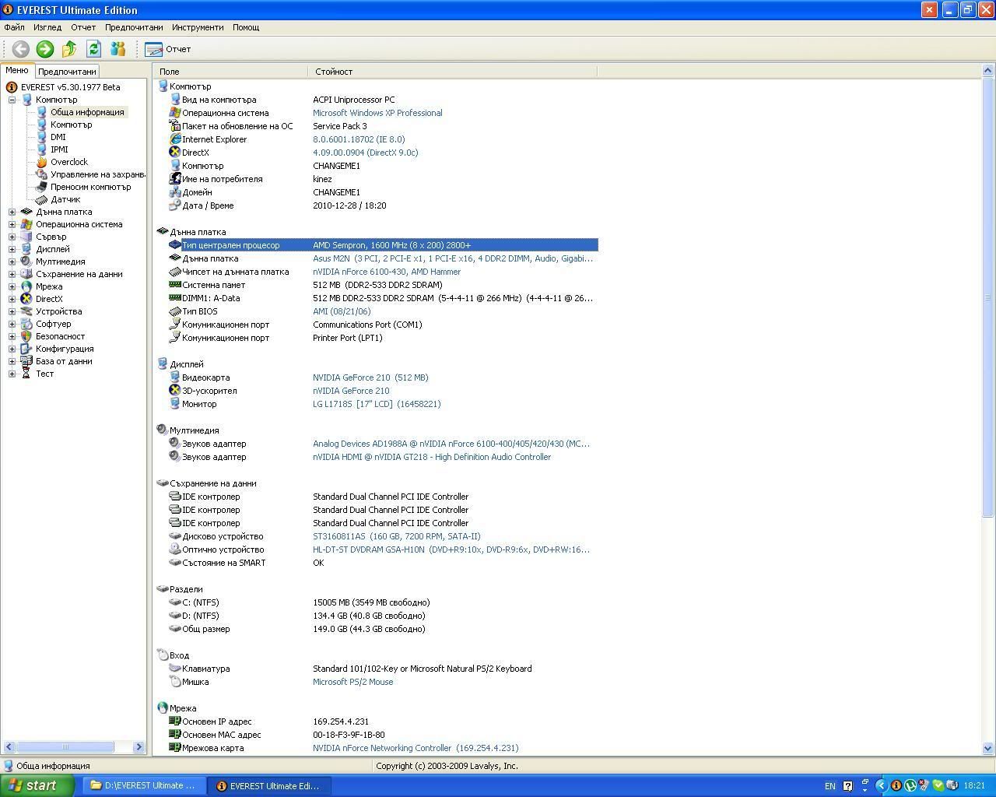
Task: Click the Безопасност shield icon in tree
Action: pyautogui.click(x=26, y=336)
